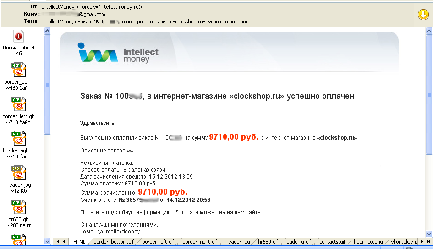The image size is (433, 249).
Task: Click the email body scroll-up arrow
Action: pyautogui.click(x=429, y=31)
